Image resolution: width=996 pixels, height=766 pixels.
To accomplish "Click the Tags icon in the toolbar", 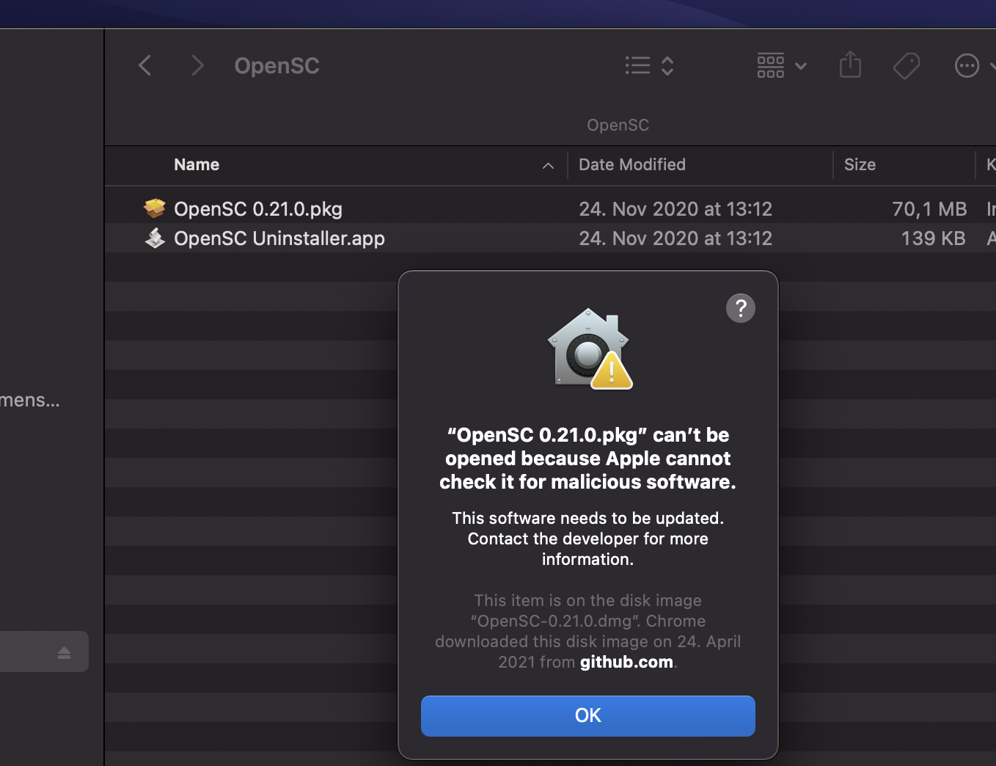I will click(907, 65).
